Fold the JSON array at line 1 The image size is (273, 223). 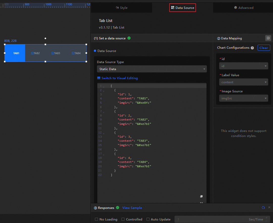(x=104, y=86)
